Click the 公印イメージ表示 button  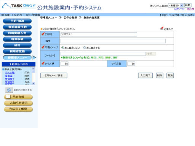tap(54, 75)
